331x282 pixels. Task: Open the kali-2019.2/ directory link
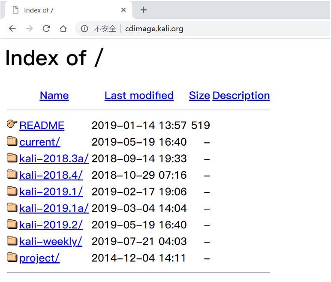[51, 225]
